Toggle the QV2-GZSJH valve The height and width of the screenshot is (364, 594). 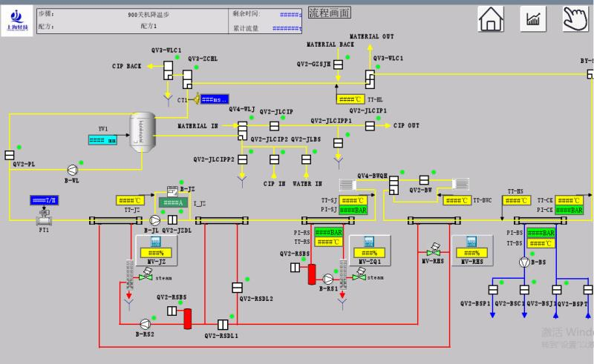coord(338,64)
